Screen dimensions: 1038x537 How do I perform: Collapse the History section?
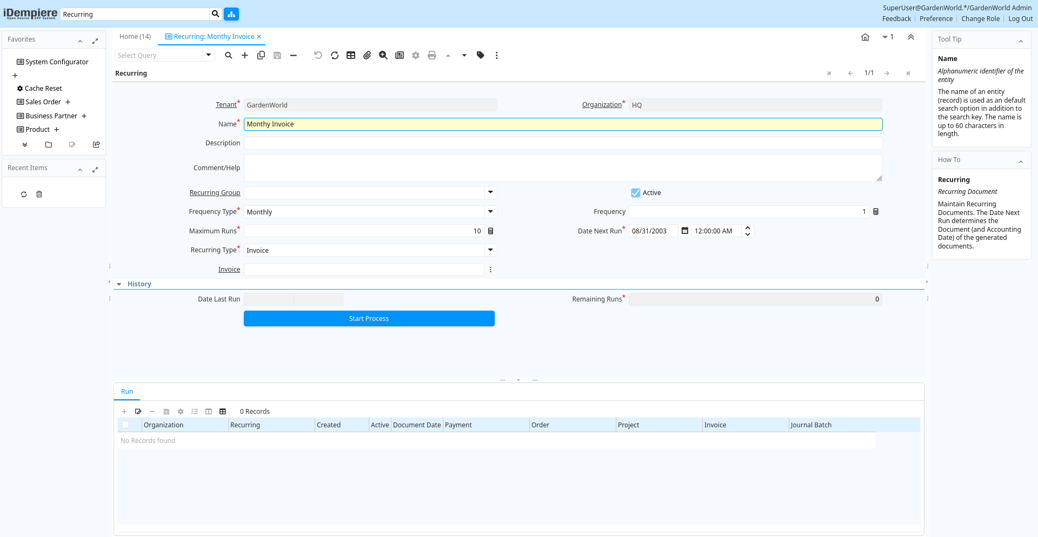click(119, 284)
